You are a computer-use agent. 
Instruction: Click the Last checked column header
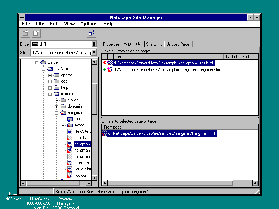[x=241, y=56]
